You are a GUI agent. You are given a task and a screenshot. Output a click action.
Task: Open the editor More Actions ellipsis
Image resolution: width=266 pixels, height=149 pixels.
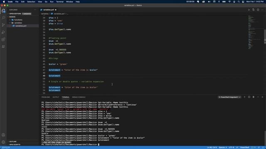coord(262,10)
